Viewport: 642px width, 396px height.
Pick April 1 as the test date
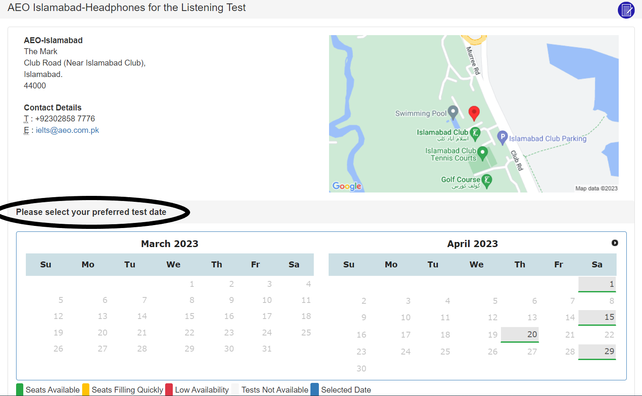coord(597,284)
